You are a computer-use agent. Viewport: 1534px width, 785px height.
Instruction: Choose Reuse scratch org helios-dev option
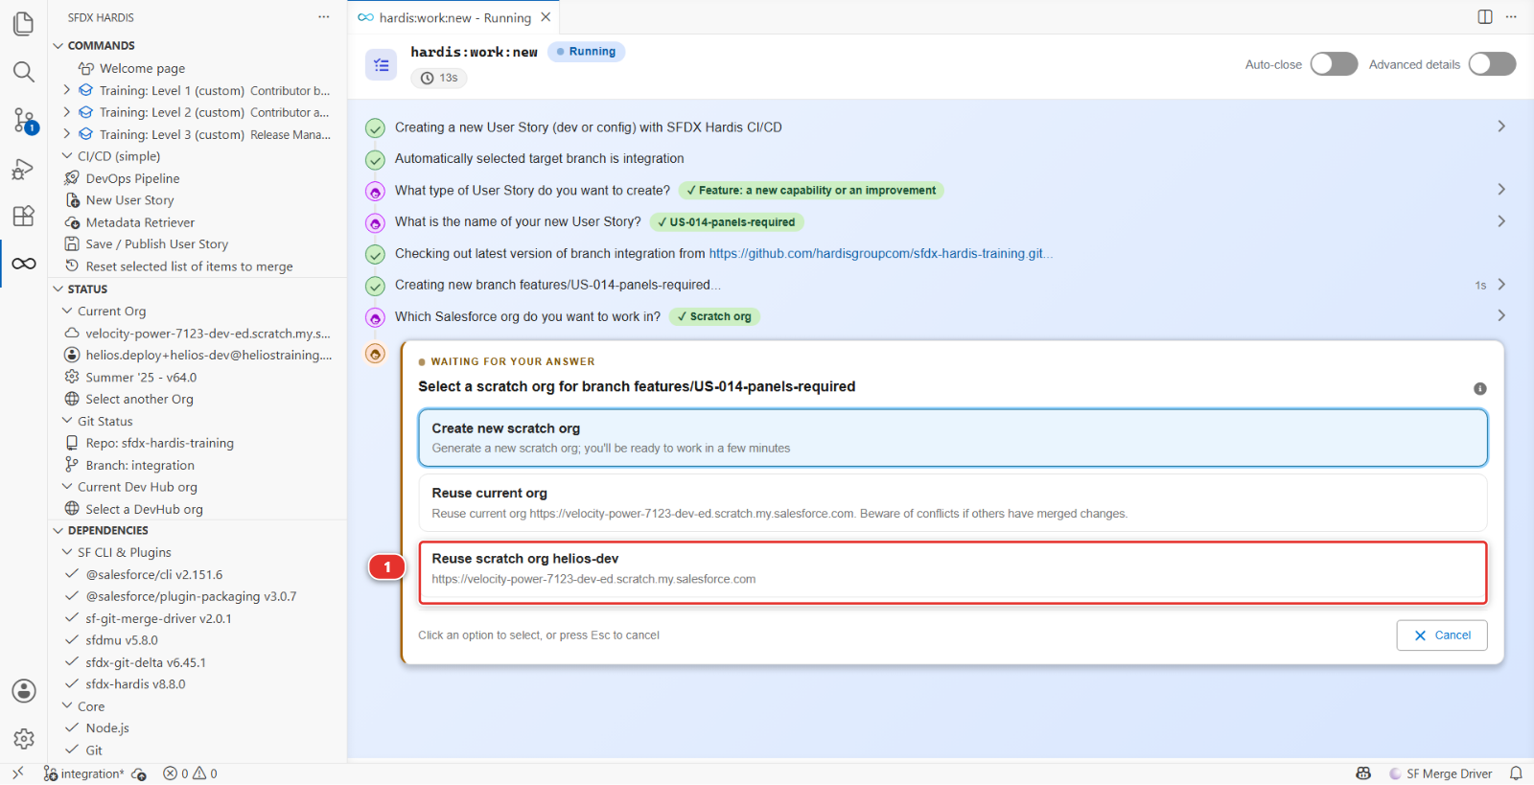click(953, 572)
